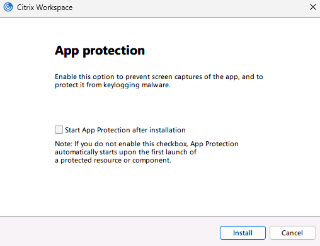Screen dimensions: 320x246
Task: Click the 'Citrix Workspace' title bar text
Action: coord(45,8)
